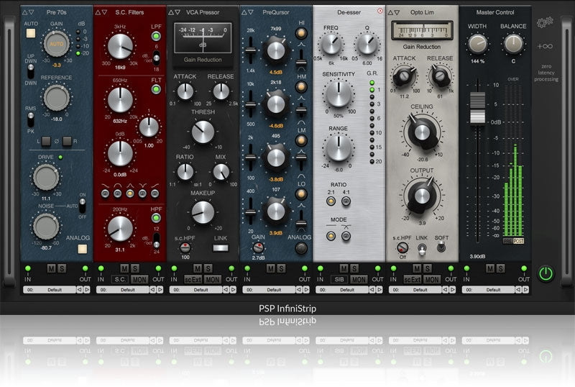Click the Pre 70s GAIN knob
The image size is (575, 387).
56,44
